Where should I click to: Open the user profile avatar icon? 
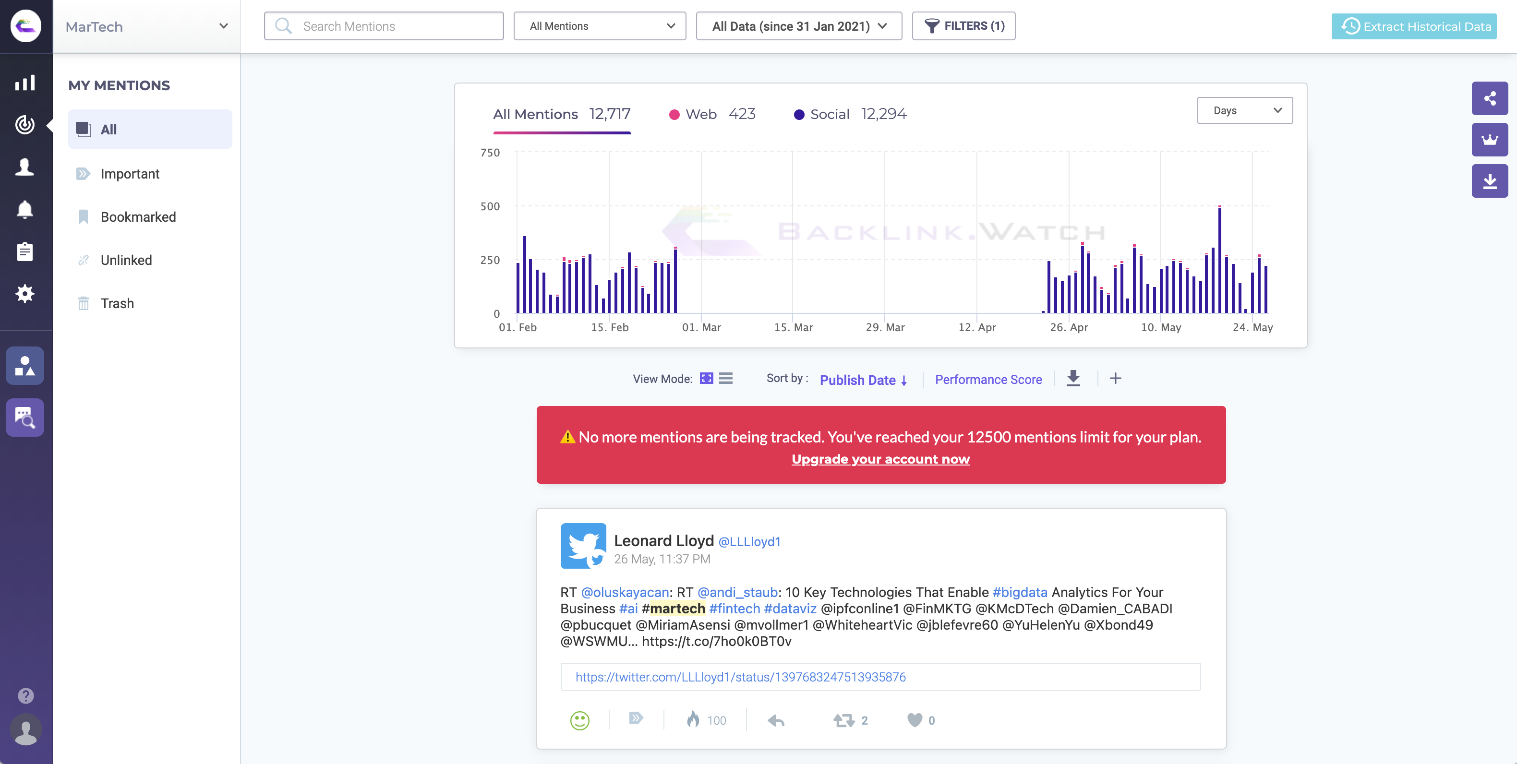coord(25,730)
